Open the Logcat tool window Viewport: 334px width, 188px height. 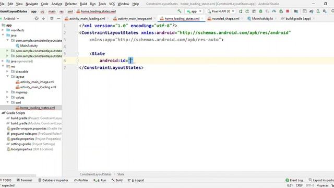[x=136, y=180]
